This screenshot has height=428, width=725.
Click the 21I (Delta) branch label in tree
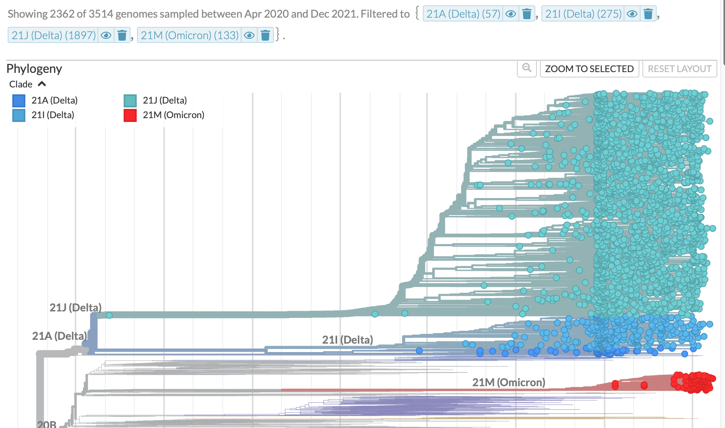[347, 340]
